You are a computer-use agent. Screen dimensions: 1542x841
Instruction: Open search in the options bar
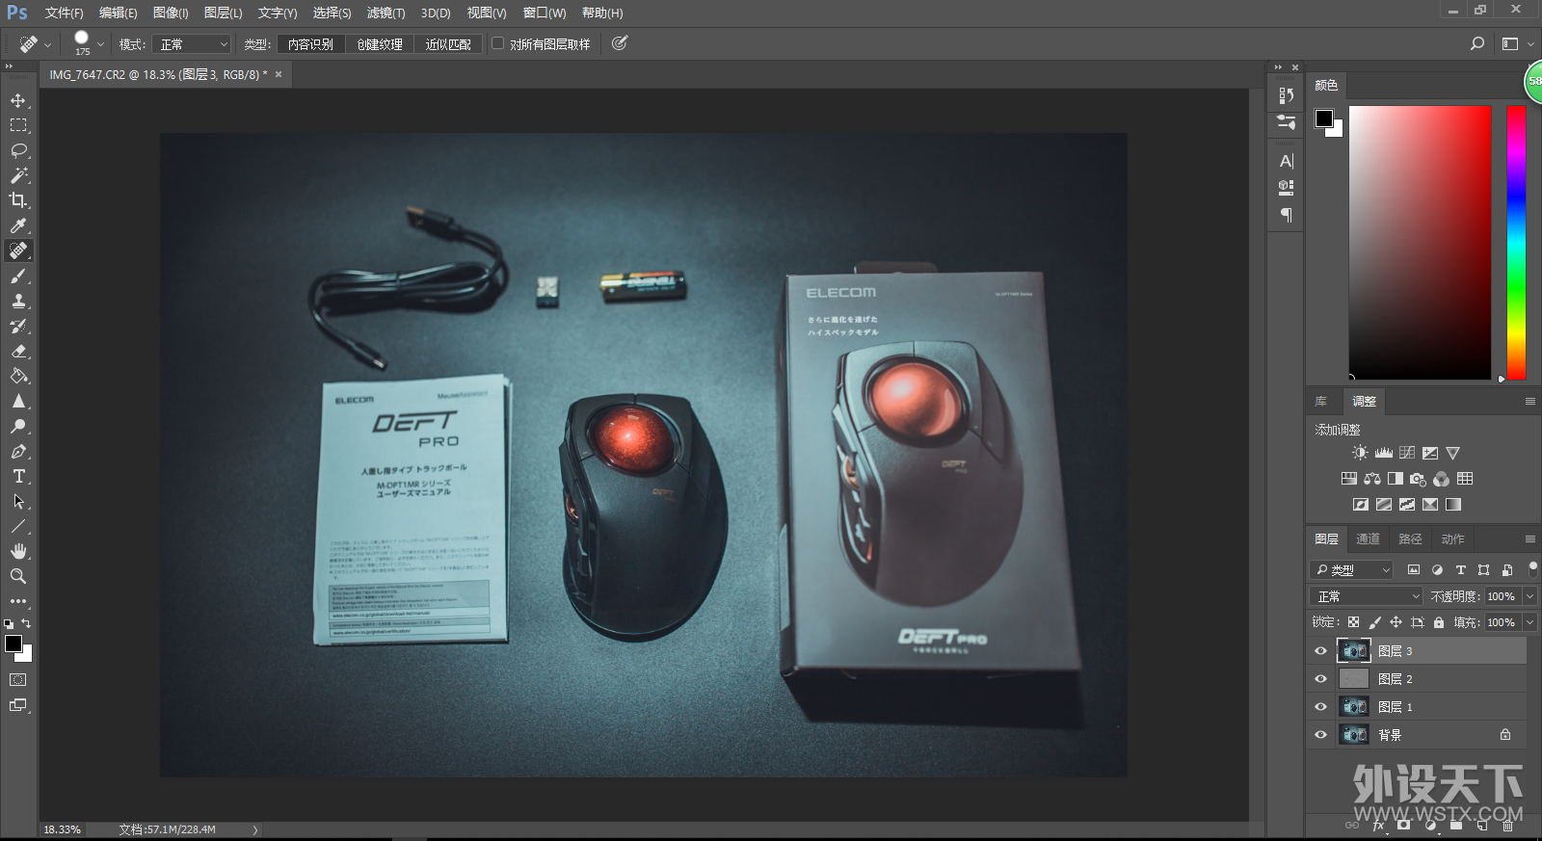[1477, 43]
